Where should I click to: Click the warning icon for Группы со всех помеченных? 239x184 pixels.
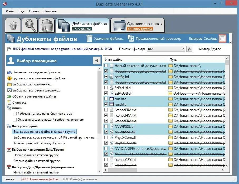[x=9, y=78]
